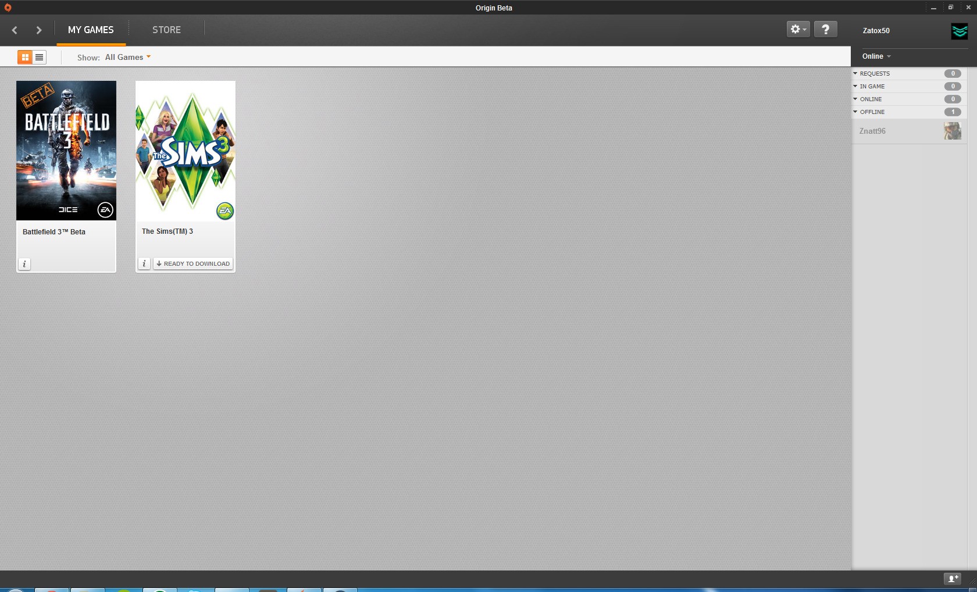
Task: Click the question mark help button
Action: click(825, 29)
